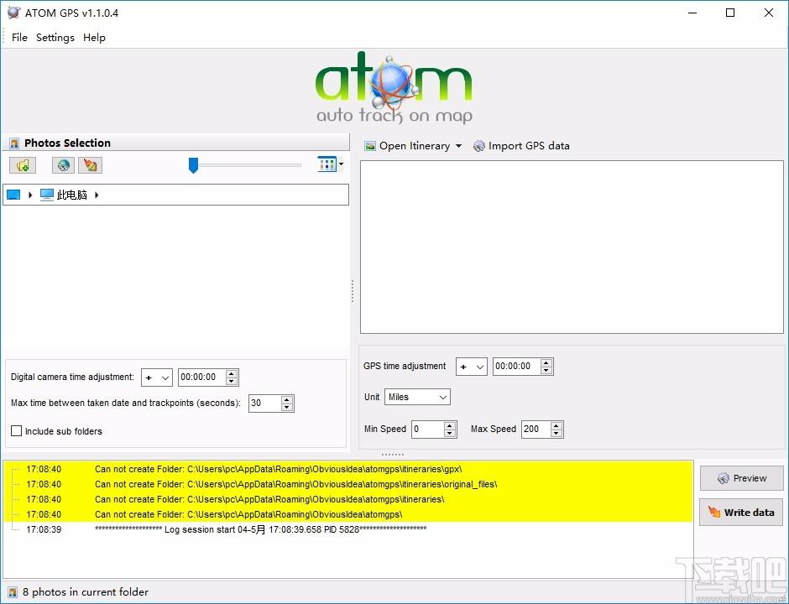
Task: Select log entry for original_files folder
Action: coord(348,484)
